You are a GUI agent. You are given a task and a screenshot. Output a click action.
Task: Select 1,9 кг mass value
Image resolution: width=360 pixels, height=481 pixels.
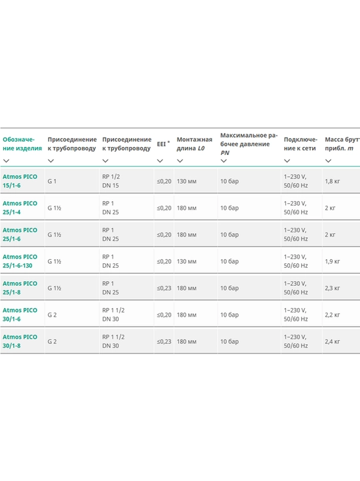tap(333, 261)
